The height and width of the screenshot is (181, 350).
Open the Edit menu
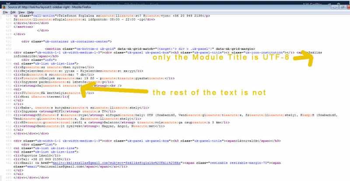click(x=13, y=13)
